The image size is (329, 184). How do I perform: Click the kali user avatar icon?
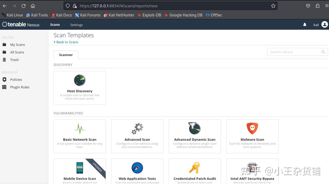(325, 24)
